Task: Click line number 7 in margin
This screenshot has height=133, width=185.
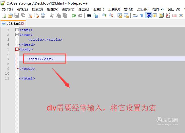Action: (x=8, y=59)
